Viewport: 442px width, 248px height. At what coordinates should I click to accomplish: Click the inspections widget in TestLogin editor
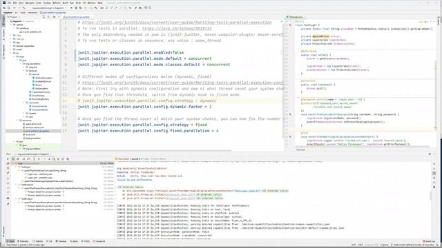(x=423, y=21)
